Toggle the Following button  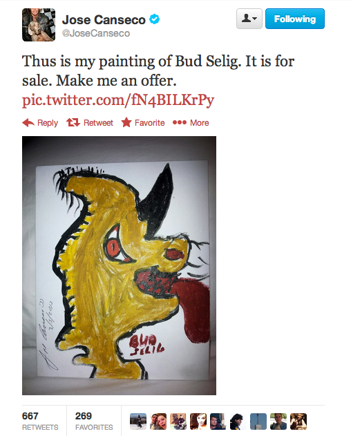click(x=295, y=19)
